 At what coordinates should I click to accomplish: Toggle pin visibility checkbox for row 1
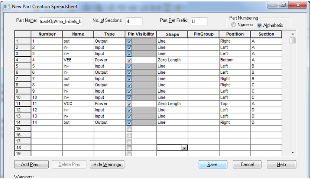(129, 41)
